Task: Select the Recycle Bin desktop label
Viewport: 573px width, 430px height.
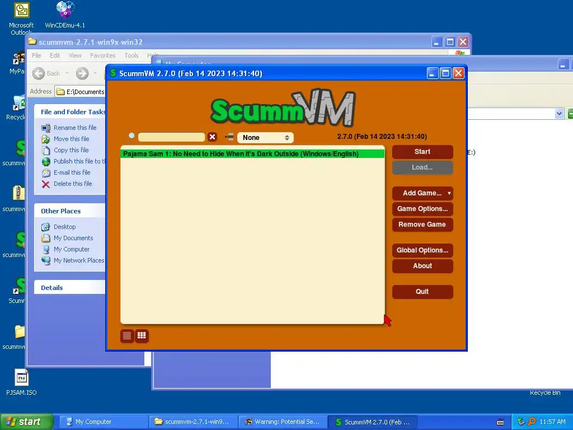Action: coord(545,392)
